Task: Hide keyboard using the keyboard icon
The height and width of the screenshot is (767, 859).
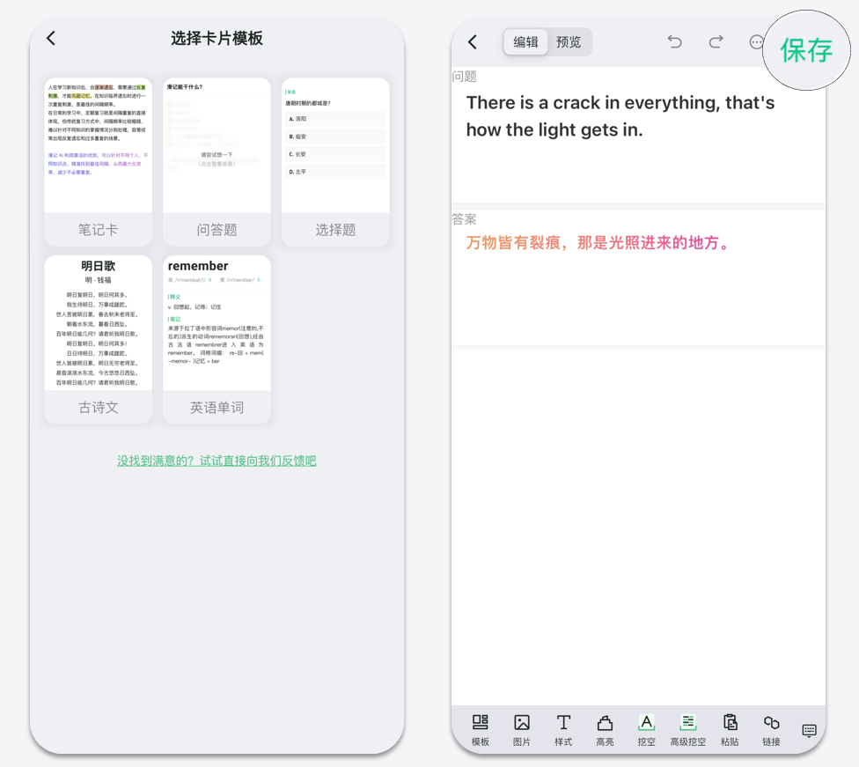Action: (810, 731)
